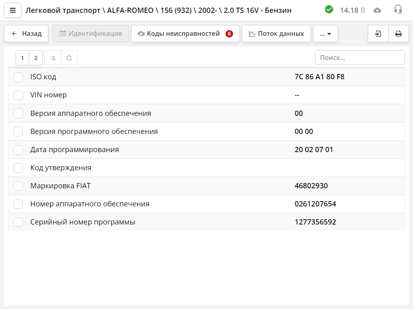Switch to the Поток данных tab
The width and height of the screenshot is (413, 309).
click(276, 34)
